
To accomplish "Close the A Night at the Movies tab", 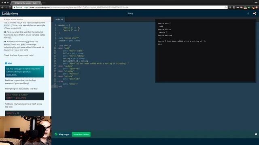I will (40, 3).
